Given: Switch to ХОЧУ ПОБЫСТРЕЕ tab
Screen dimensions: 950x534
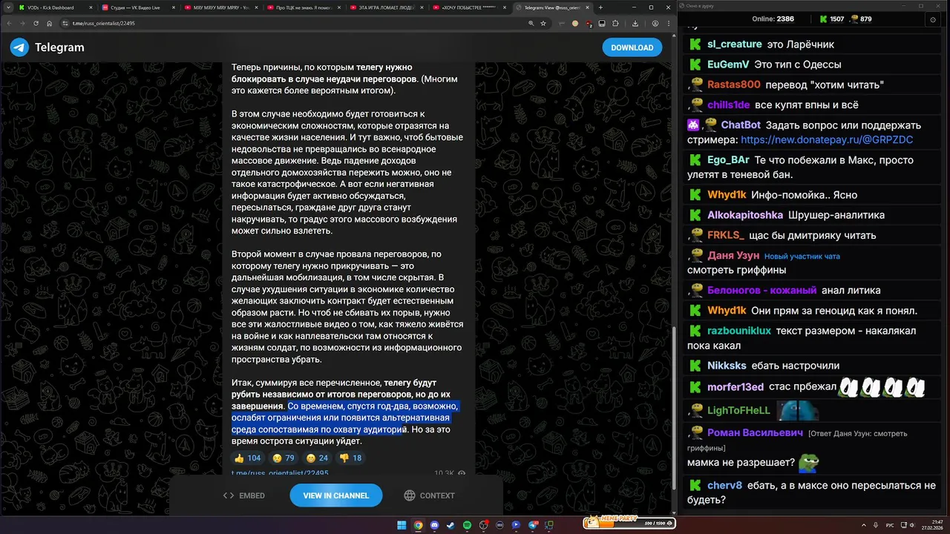Looking at the screenshot, I should (x=469, y=7).
